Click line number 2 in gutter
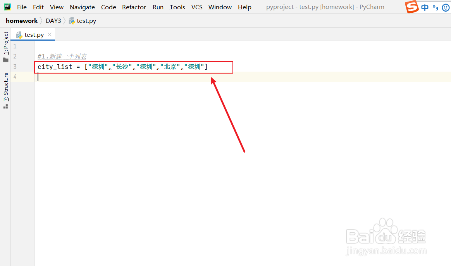This screenshot has width=451, height=266. click(x=15, y=57)
